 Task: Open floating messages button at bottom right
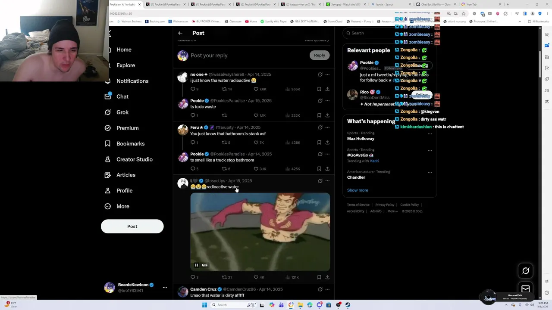click(525, 289)
